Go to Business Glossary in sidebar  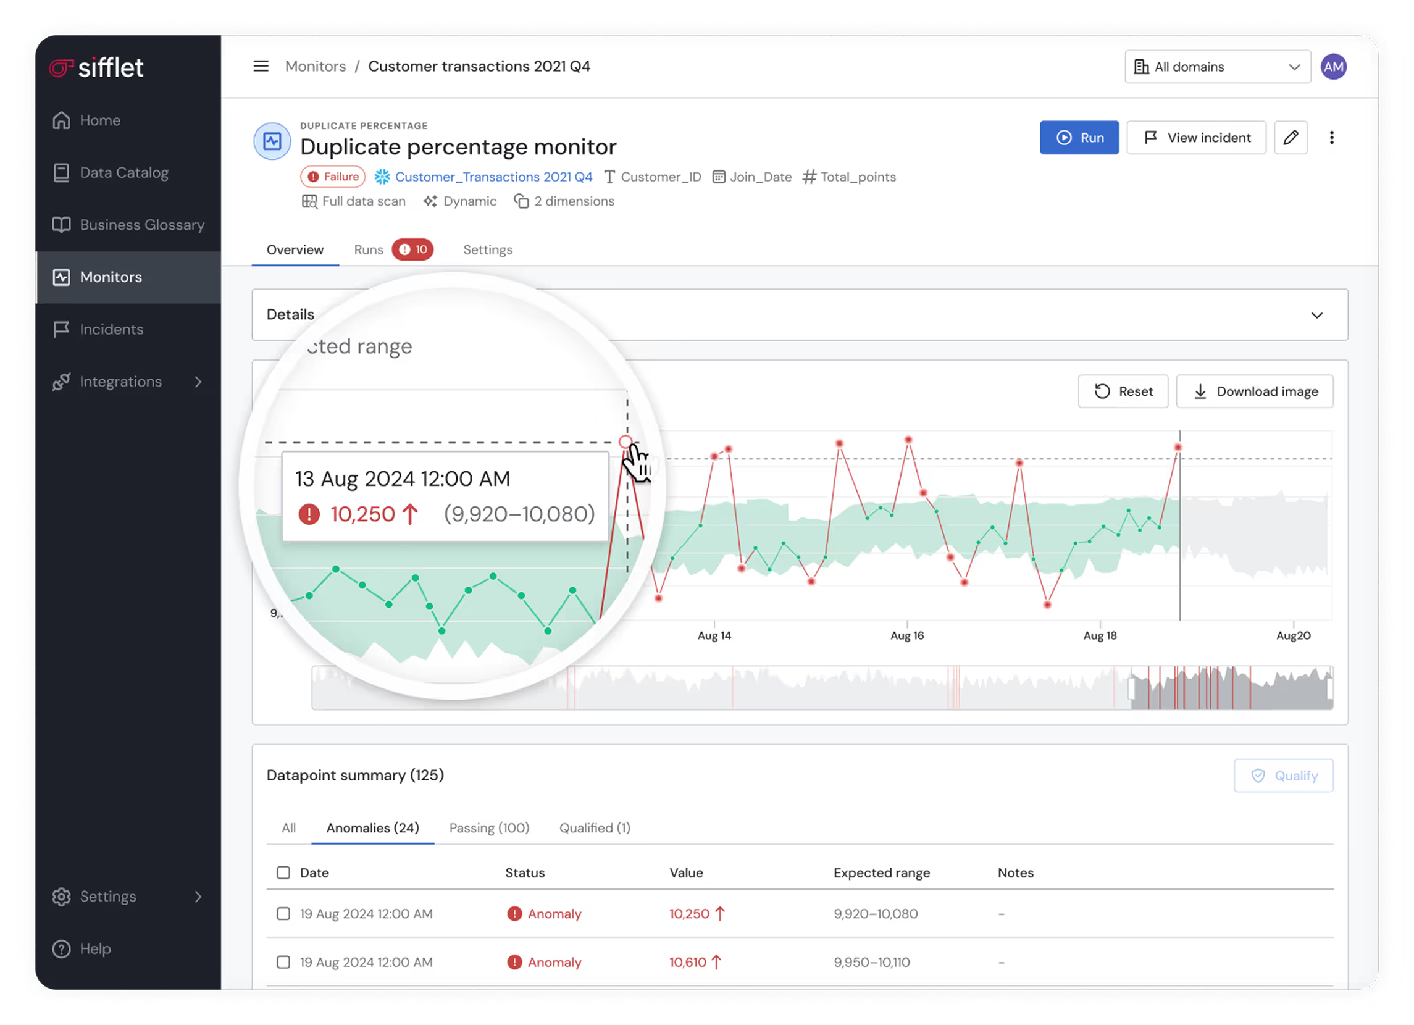[141, 225]
